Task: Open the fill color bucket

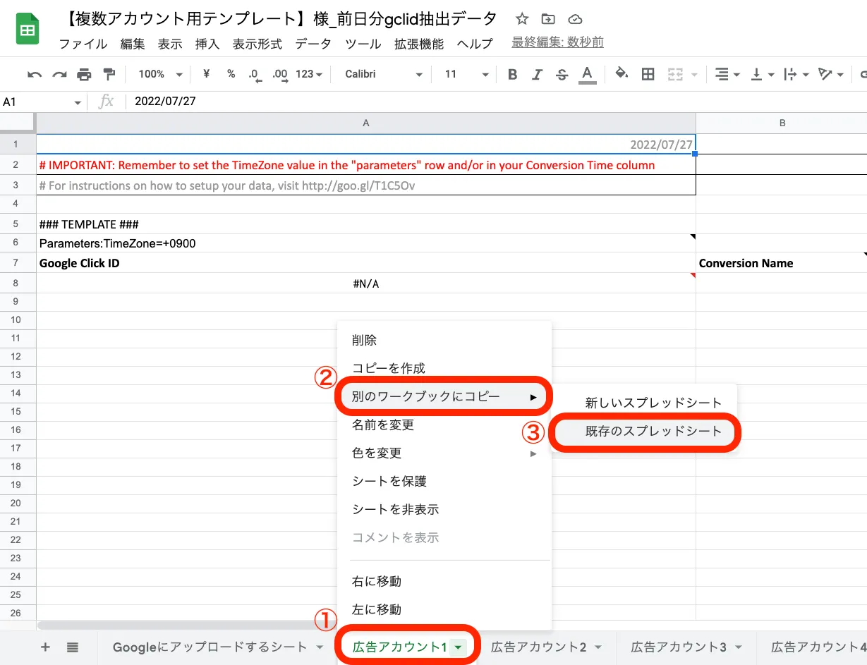Action: (622, 74)
